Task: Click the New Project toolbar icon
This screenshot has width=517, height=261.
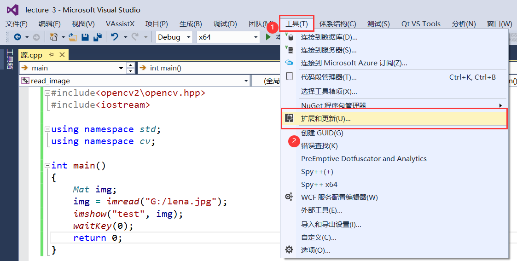Action: 53,37
